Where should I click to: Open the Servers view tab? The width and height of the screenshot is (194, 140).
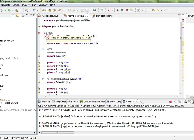[74, 102]
